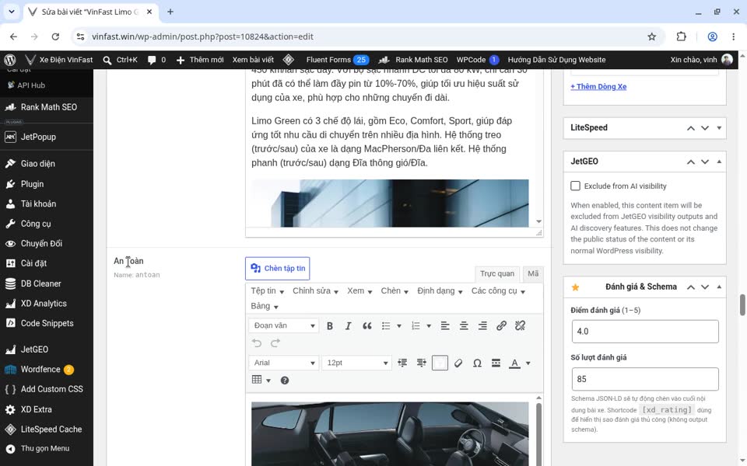Increase indent in editor toolbar
The height and width of the screenshot is (466, 747).
pos(422,363)
